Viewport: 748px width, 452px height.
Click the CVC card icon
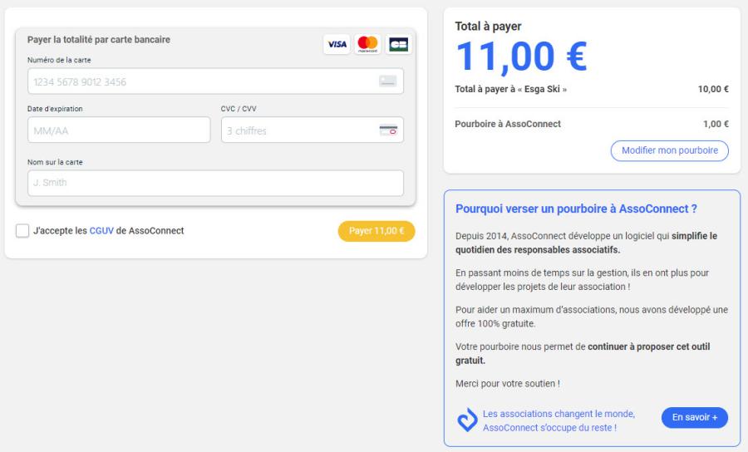click(388, 130)
